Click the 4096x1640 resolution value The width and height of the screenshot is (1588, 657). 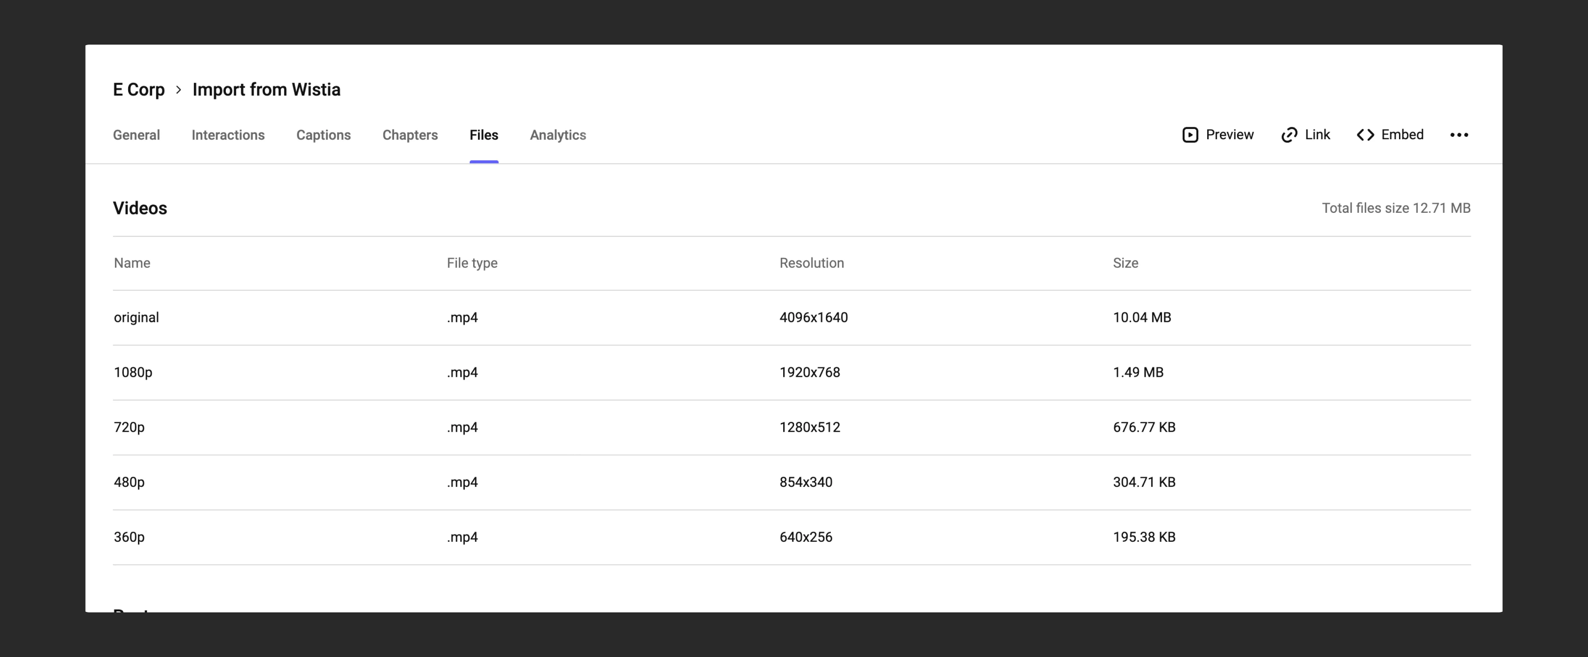(x=814, y=318)
